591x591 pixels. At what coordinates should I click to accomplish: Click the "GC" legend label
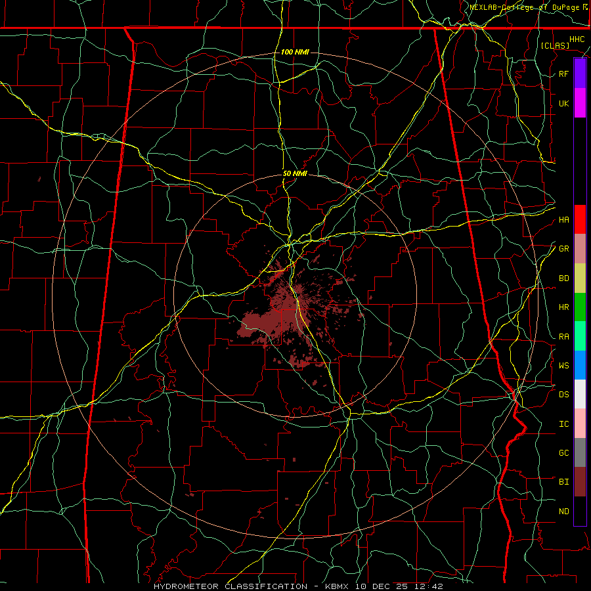563,453
